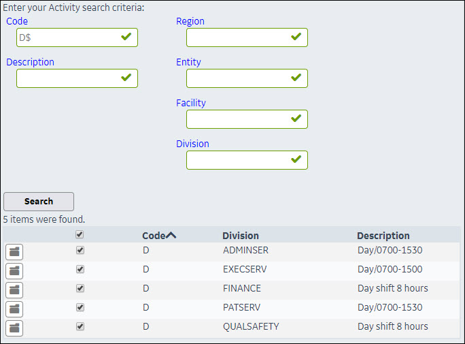Screen dimensions: 465x344
Task: Click the green checkmark in Code field
Action: [x=126, y=37]
